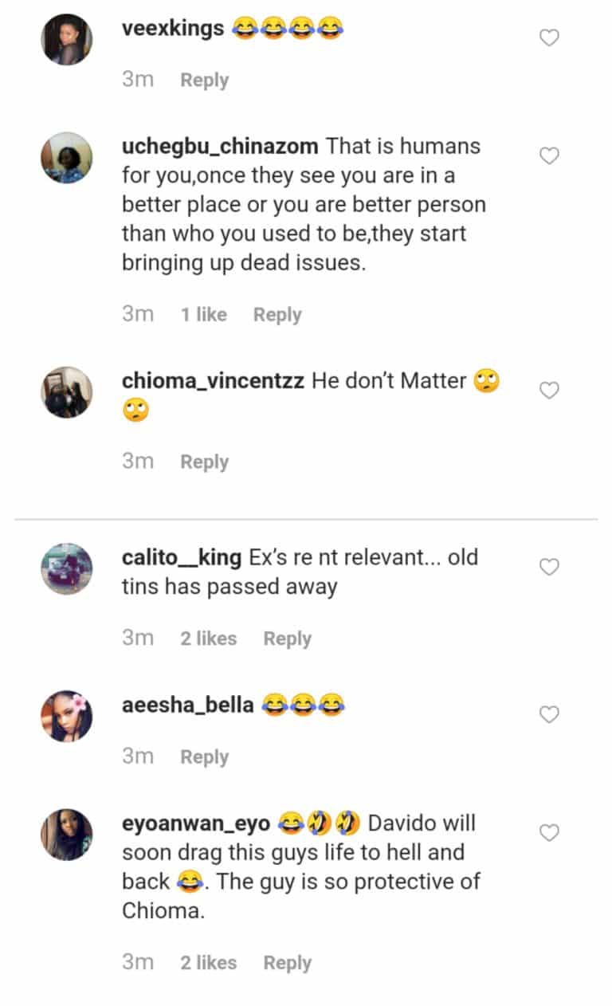Open aeesha_bella's profile picture

point(67,716)
